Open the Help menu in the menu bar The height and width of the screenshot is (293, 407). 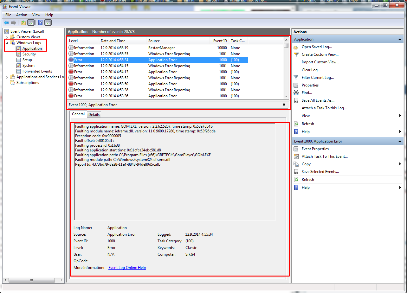[x=49, y=15]
